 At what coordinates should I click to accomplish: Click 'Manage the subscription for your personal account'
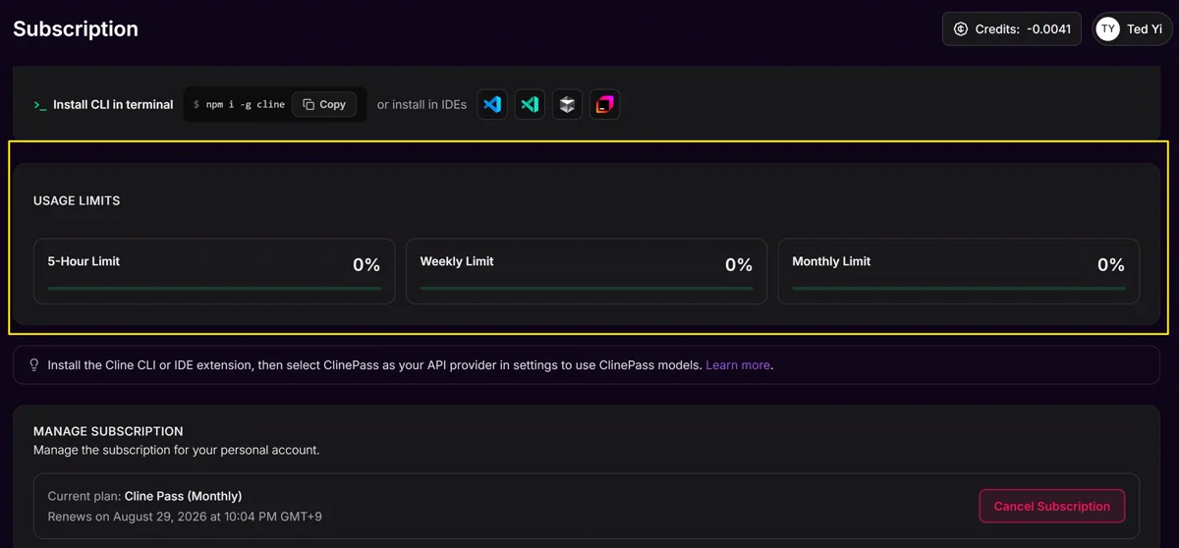177,451
